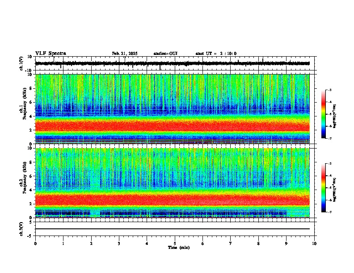Click the "6" kHz tick on ch.2 frequency axis
The width and height of the screenshot is (354, 273).
(31, 176)
